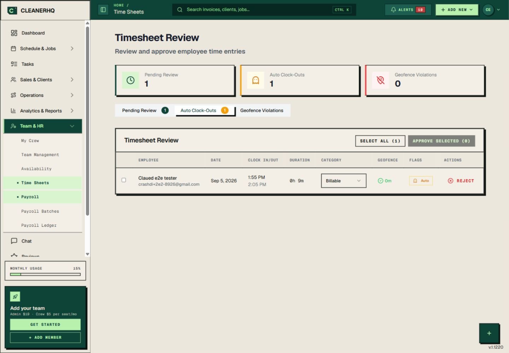Collapse the Team & HR section
This screenshot has width=509, height=353.
point(72,126)
